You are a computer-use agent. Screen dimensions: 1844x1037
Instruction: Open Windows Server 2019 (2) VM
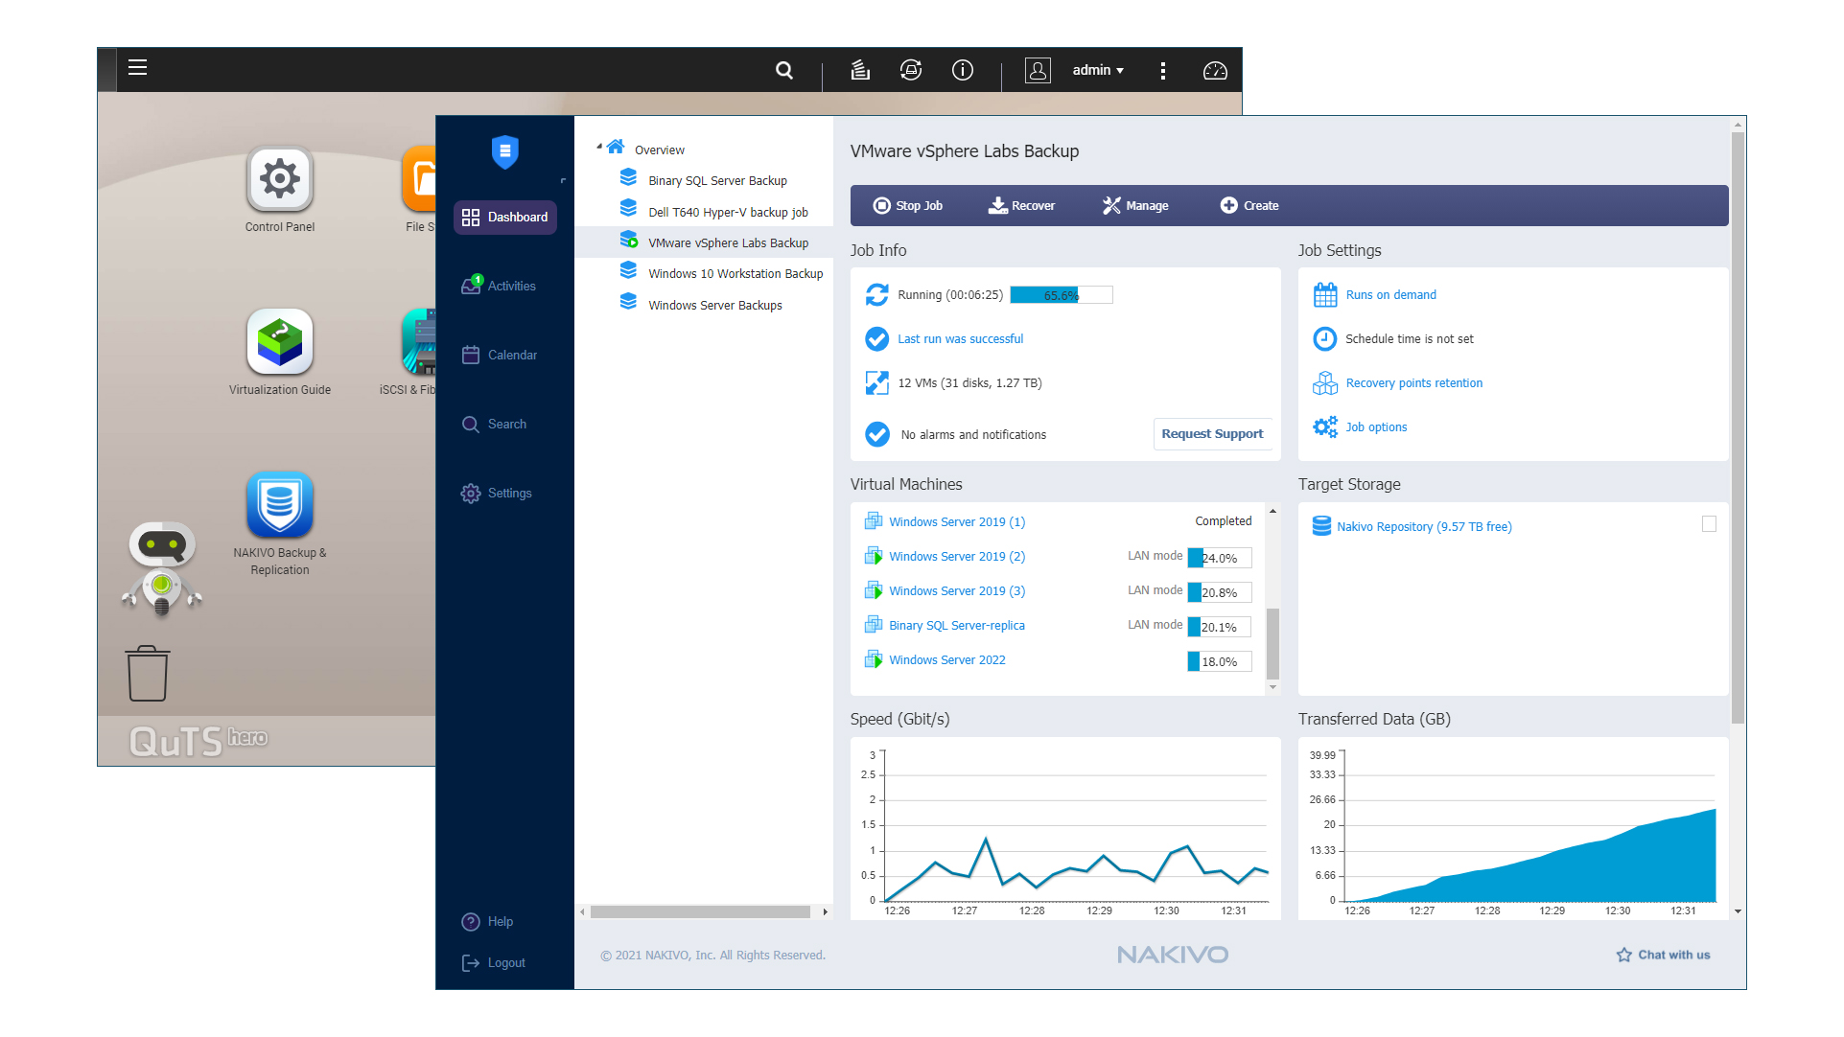(x=956, y=557)
